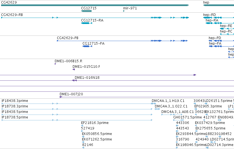Click the 316790 feature label
The image size is (234, 149).
[x=183, y=139]
